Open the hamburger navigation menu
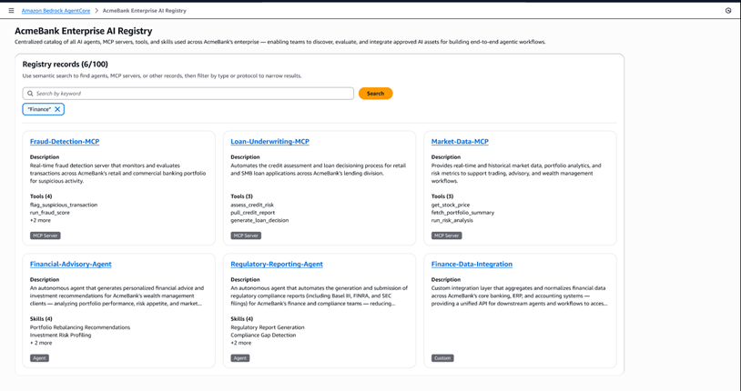741x391 pixels. point(11,11)
